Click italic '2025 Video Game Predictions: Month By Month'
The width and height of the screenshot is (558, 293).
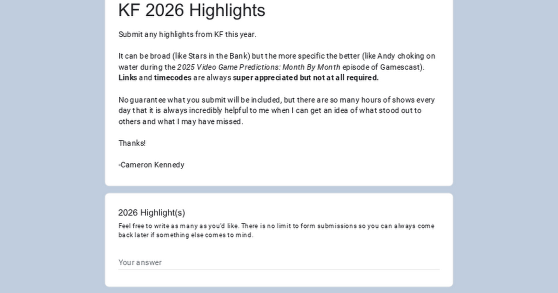258,67
